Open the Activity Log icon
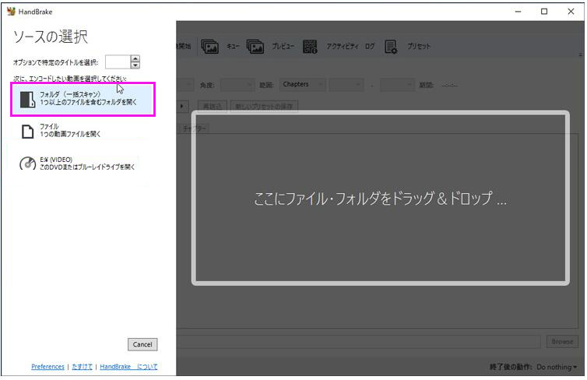Image resolution: width=587 pixels, height=380 pixels. coord(311,46)
